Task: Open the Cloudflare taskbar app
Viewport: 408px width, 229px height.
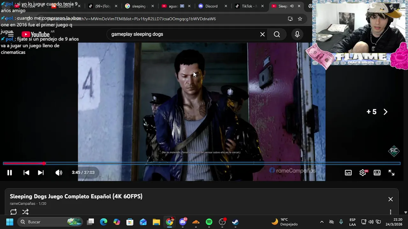Action: (196, 222)
